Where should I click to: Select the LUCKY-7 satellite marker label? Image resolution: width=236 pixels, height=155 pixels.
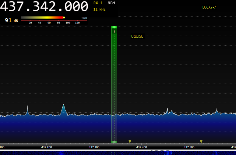tap(209, 7)
